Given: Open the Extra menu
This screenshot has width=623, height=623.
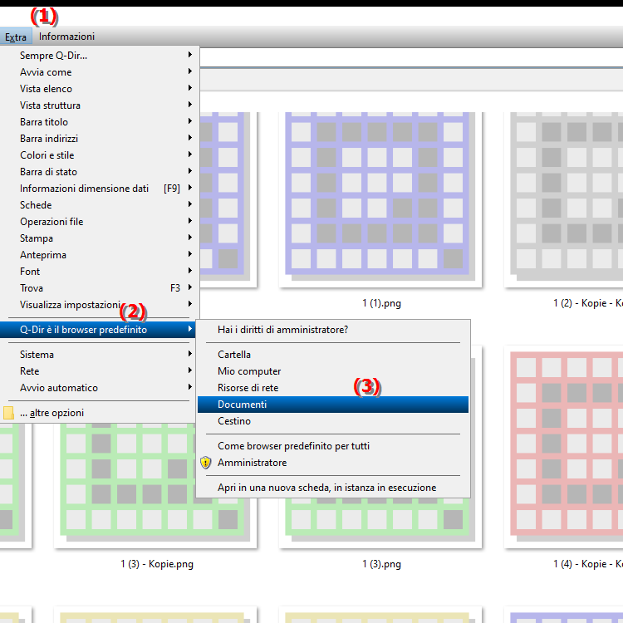Looking at the screenshot, I should tap(16, 37).
